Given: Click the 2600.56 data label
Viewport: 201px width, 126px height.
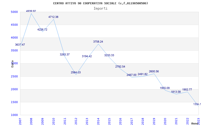Looking at the screenshot, I should point(154,71).
